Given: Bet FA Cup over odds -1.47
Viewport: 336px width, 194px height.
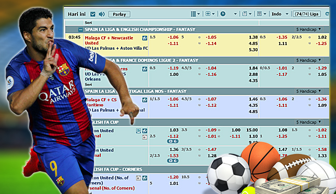Looking at the screenshot, I should click(211, 149).
